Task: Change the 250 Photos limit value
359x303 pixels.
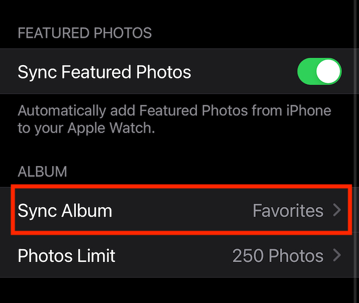Action: point(278,256)
